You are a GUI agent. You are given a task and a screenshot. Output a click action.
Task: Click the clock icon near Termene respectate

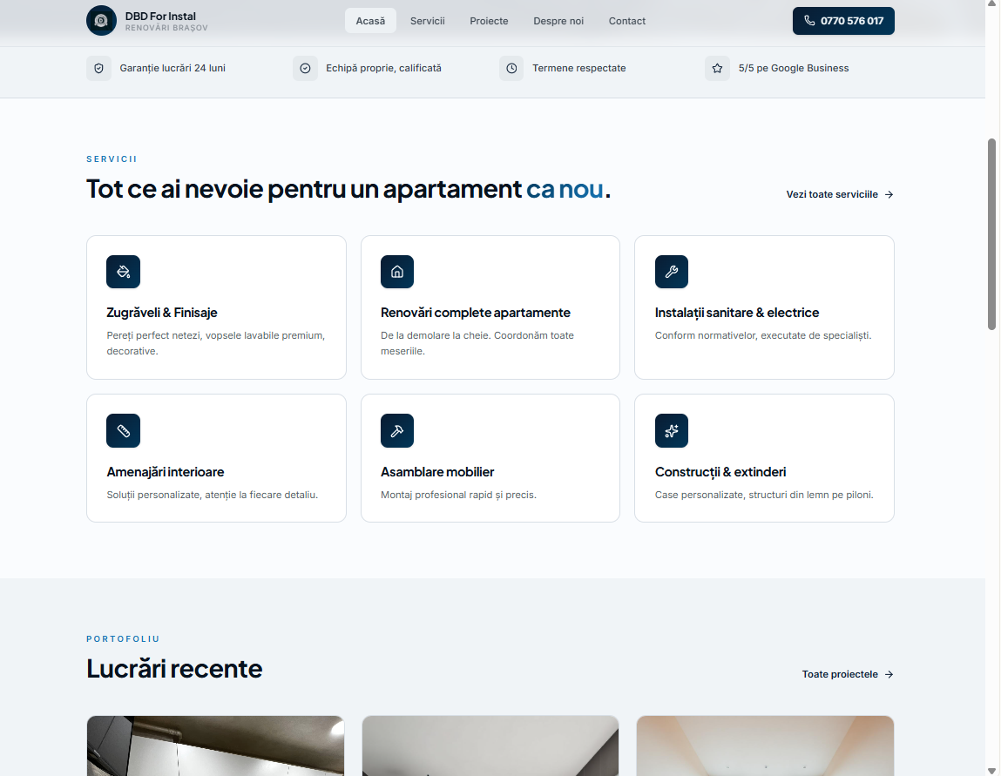pyautogui.click(x=511, y=67)
